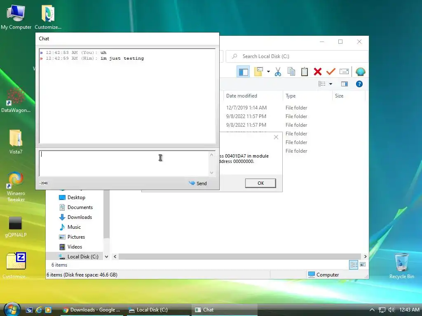Select the zipped Customize... desktop archive icon
Screen dimensions: 422x316
16,265
